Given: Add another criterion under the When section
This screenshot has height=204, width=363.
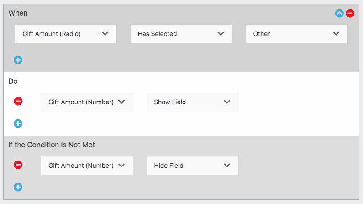Looking at the screenshot, I should click(18, 60).
